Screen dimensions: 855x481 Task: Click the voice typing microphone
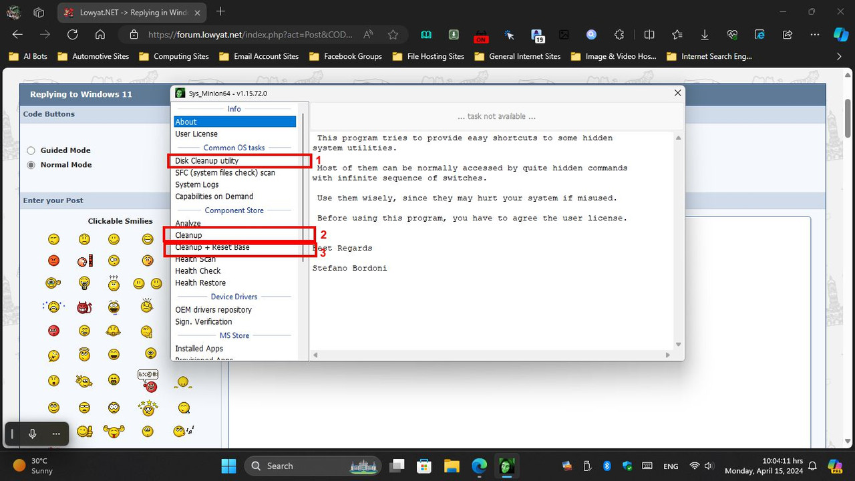[32, 434]
